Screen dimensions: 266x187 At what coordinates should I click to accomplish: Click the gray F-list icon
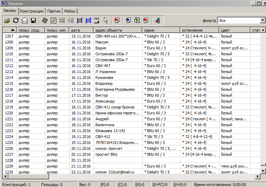(x=71, y=21)
